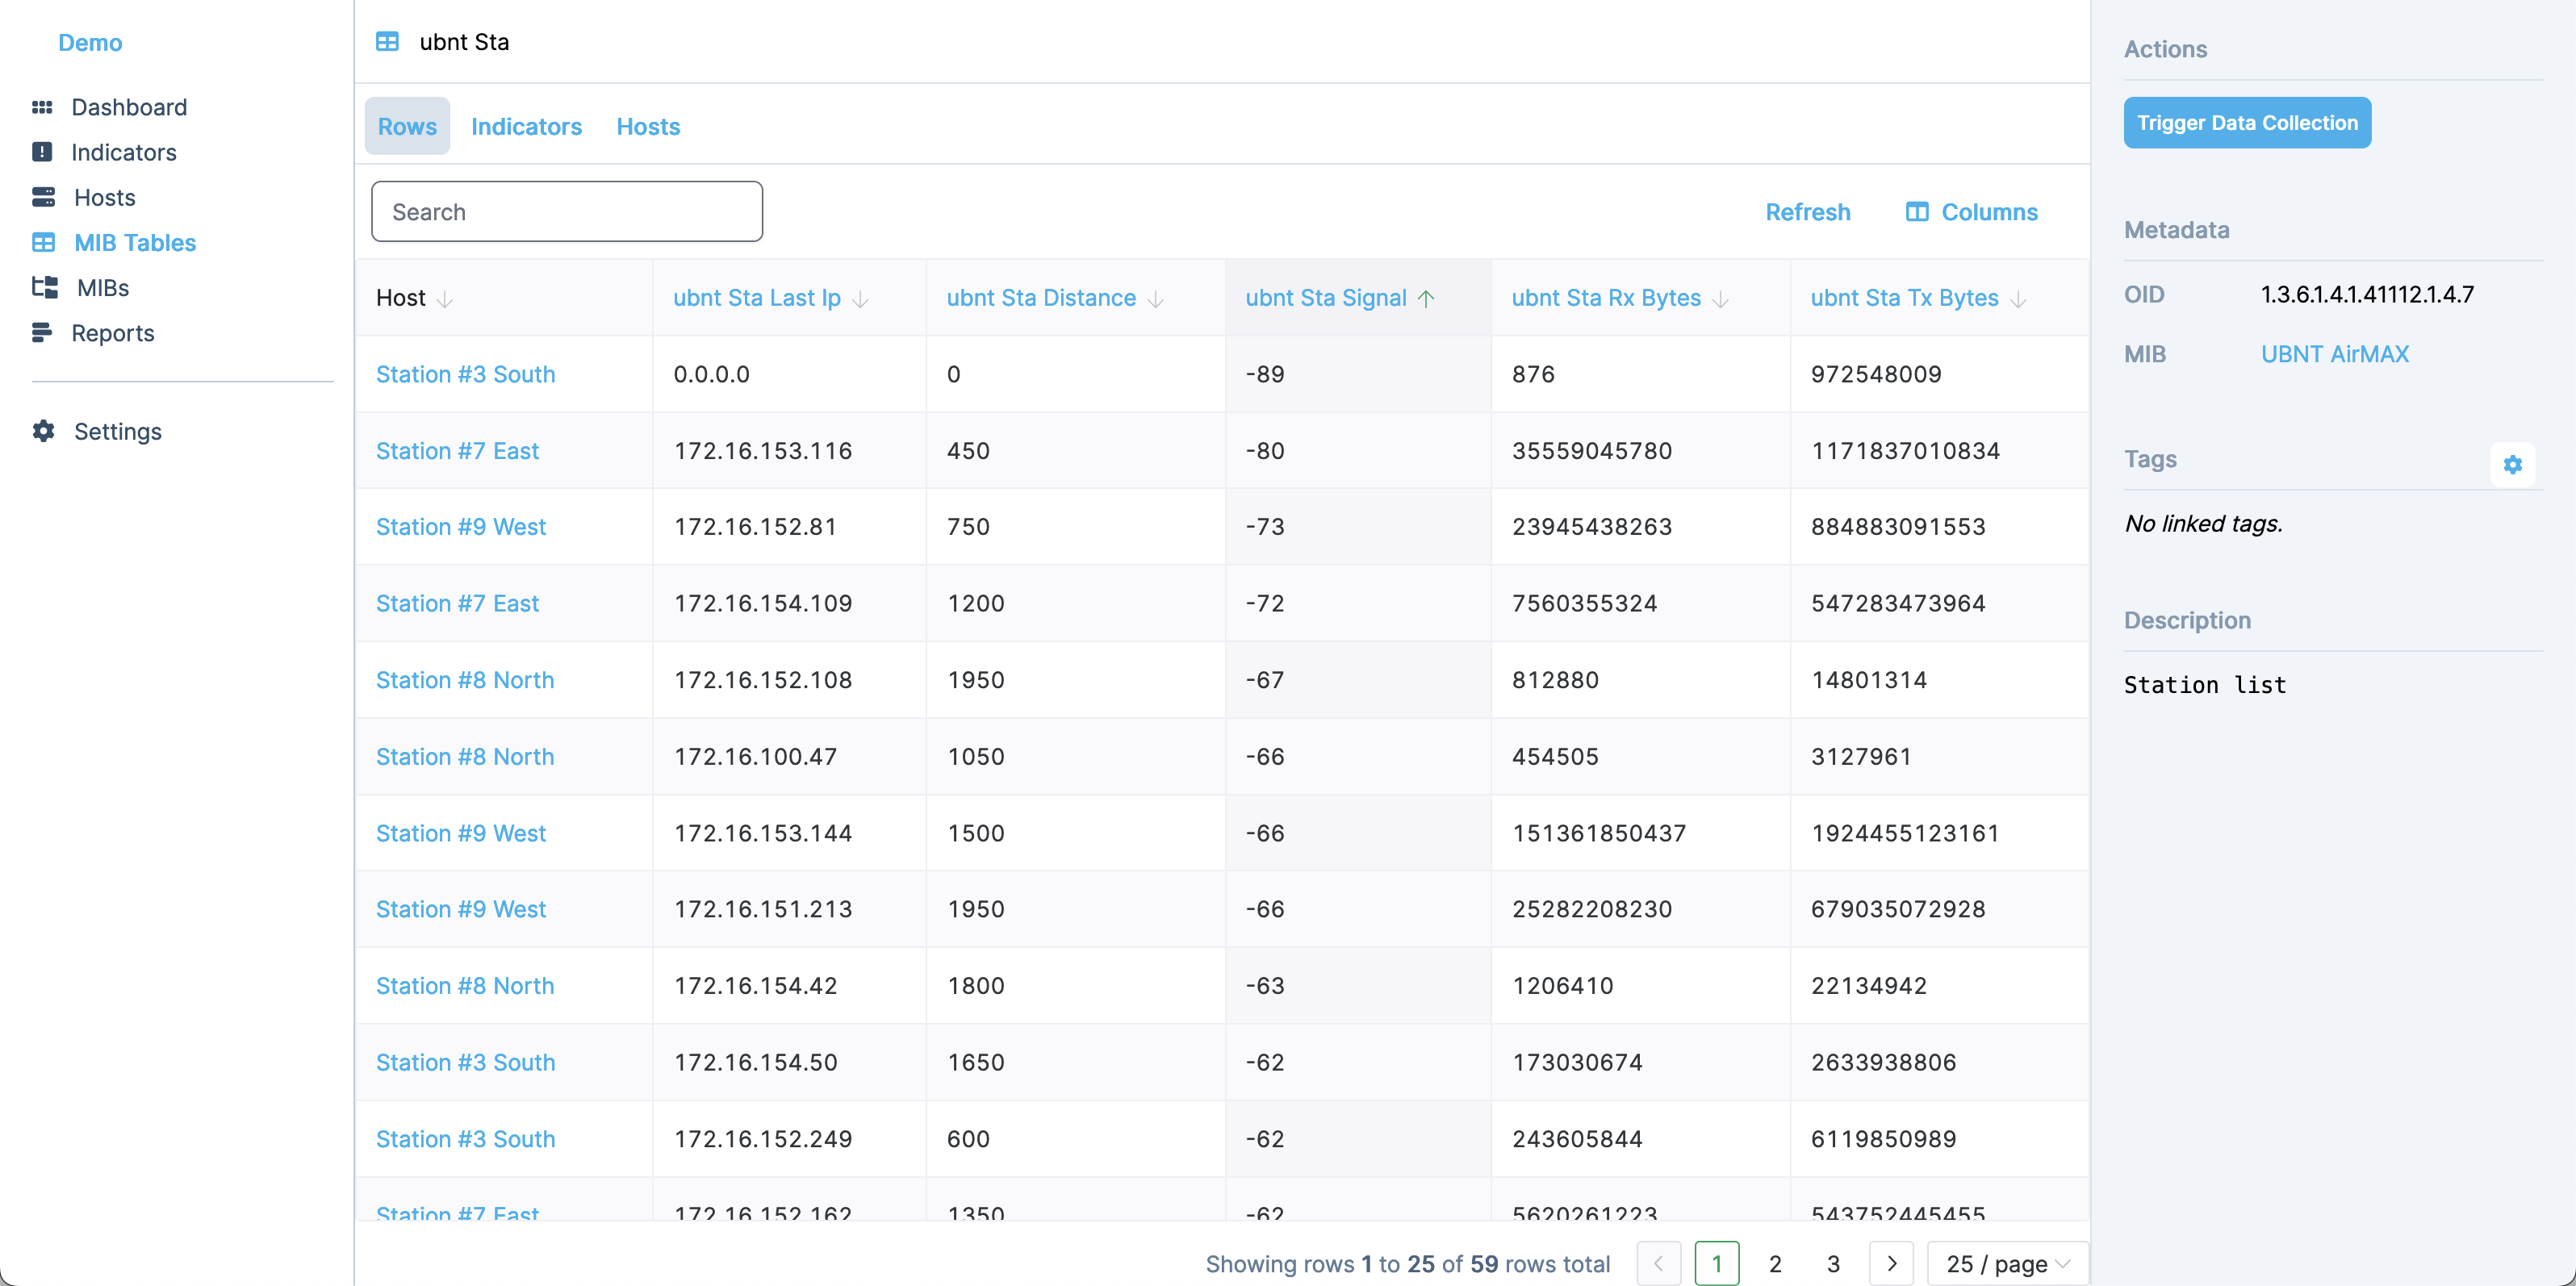The image size is (2576, 1286).
Task: Focus the Search input field
Action: (x=566, y=212)
